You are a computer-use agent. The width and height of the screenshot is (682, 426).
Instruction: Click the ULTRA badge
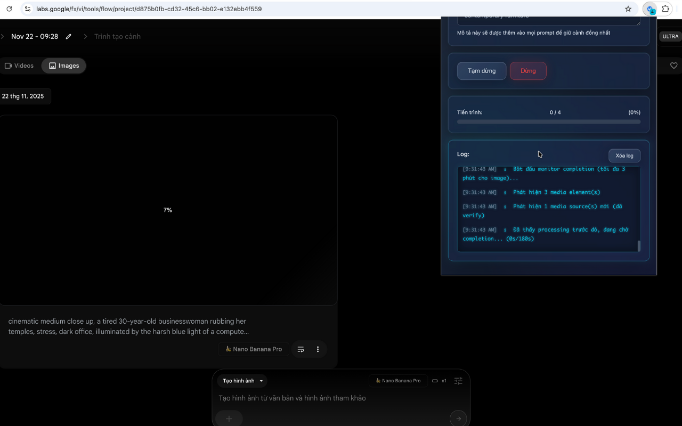[x=670, y=37]
